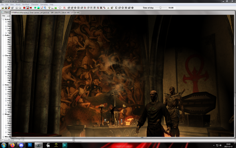Open Photoshop from the taskbar
This screenshot has width=236, height=148.
[x=30, y=145]
